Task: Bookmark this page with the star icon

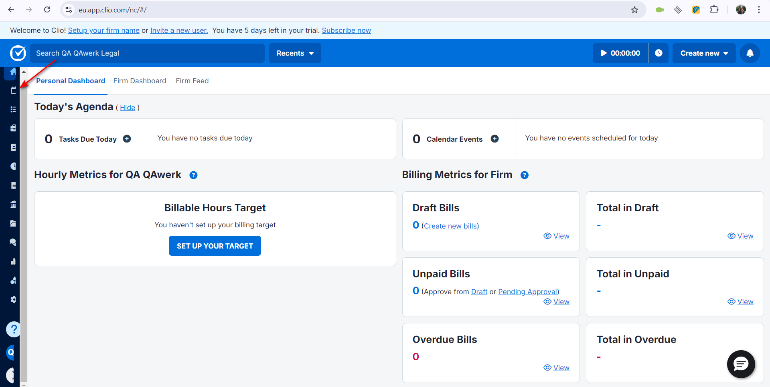Action: tap(634, 10)
